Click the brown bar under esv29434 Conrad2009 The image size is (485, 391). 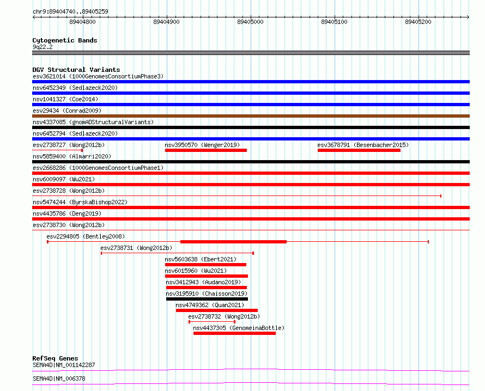click(251, 116)
